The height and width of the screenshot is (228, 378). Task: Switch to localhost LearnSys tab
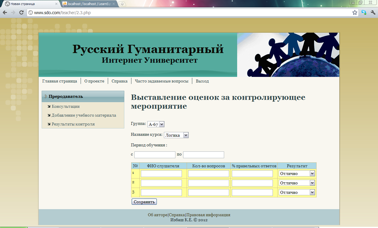(89, 4)
